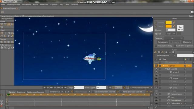Open the Рисование menu
This screenshot has height=109, width=194.
point(26,5)
